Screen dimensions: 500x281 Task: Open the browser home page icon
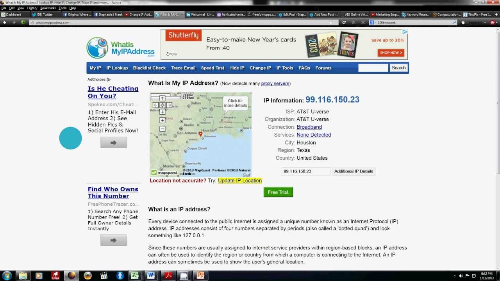[463, 22]
